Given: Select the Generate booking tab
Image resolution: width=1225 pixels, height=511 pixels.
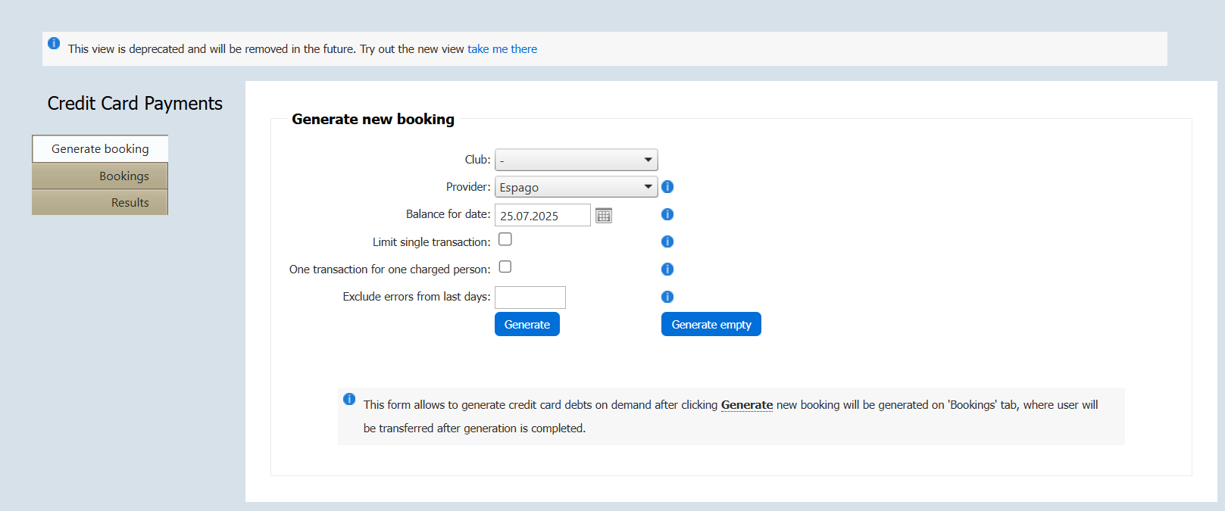Looking at the screenshot, I should pyautogui.click(x=100, y=149).
